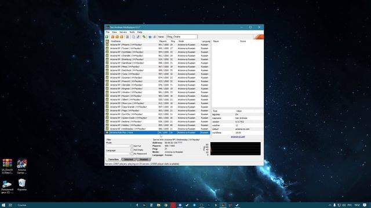The height and width of the screenshot is (208, 371).
Task: Click the toolbar icon immediately before the Name label
Action: click(x=155, y=37)
